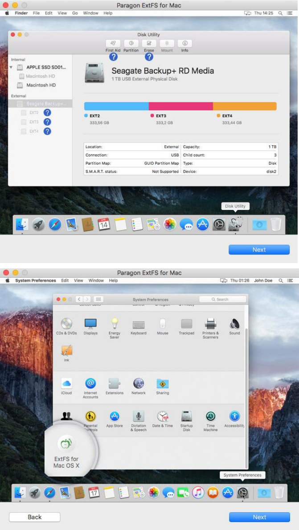Click the forward arrow in System Preferences toolbar
This screenshot has width=299, height=530.
(x=87, y=299)
